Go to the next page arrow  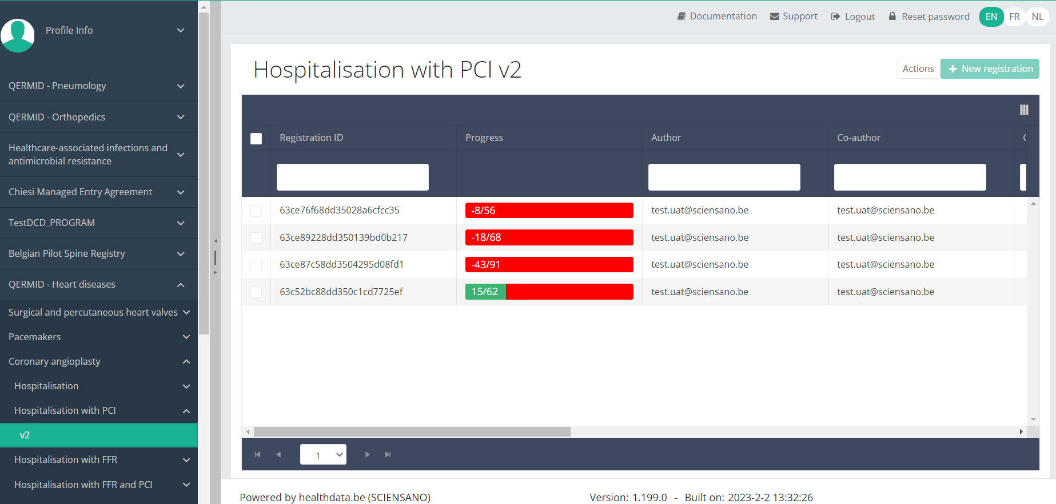367,454
